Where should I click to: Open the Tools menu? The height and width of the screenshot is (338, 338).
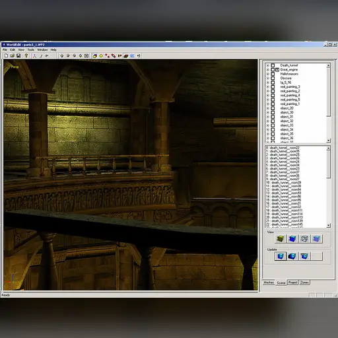pos(31,50)
